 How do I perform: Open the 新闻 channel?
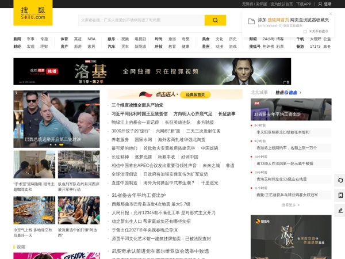(x=17, y=39)
